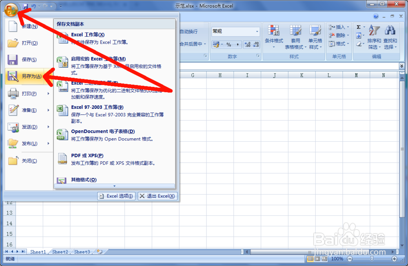The image size is (408, 266).
Task: Open 数字 group dialog launcher
Action: (258, 55)
